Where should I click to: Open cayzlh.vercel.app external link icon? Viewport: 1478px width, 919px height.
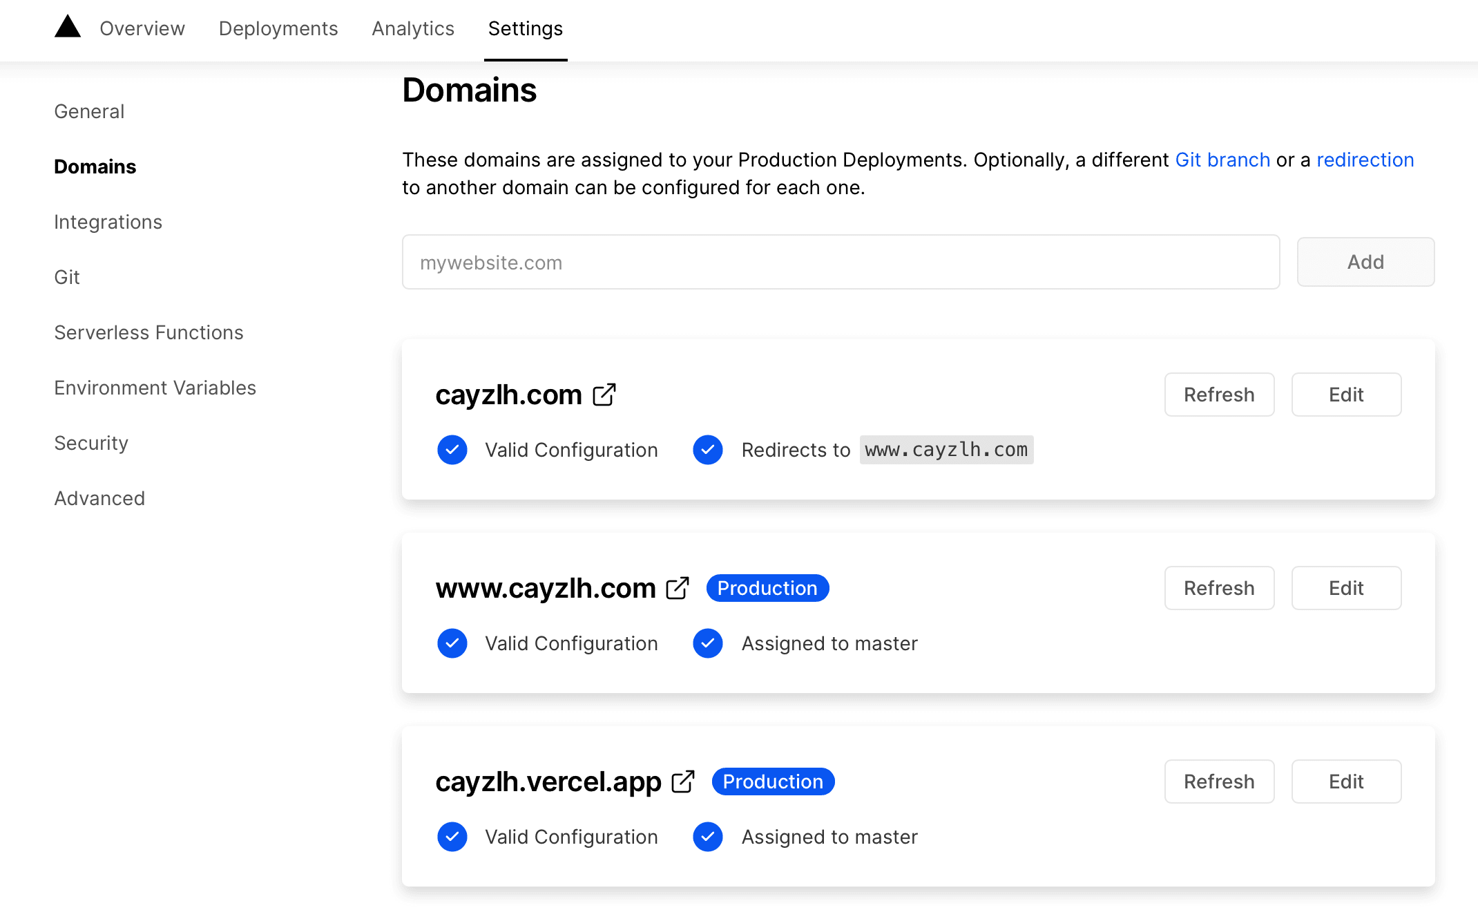click(683, 781)
